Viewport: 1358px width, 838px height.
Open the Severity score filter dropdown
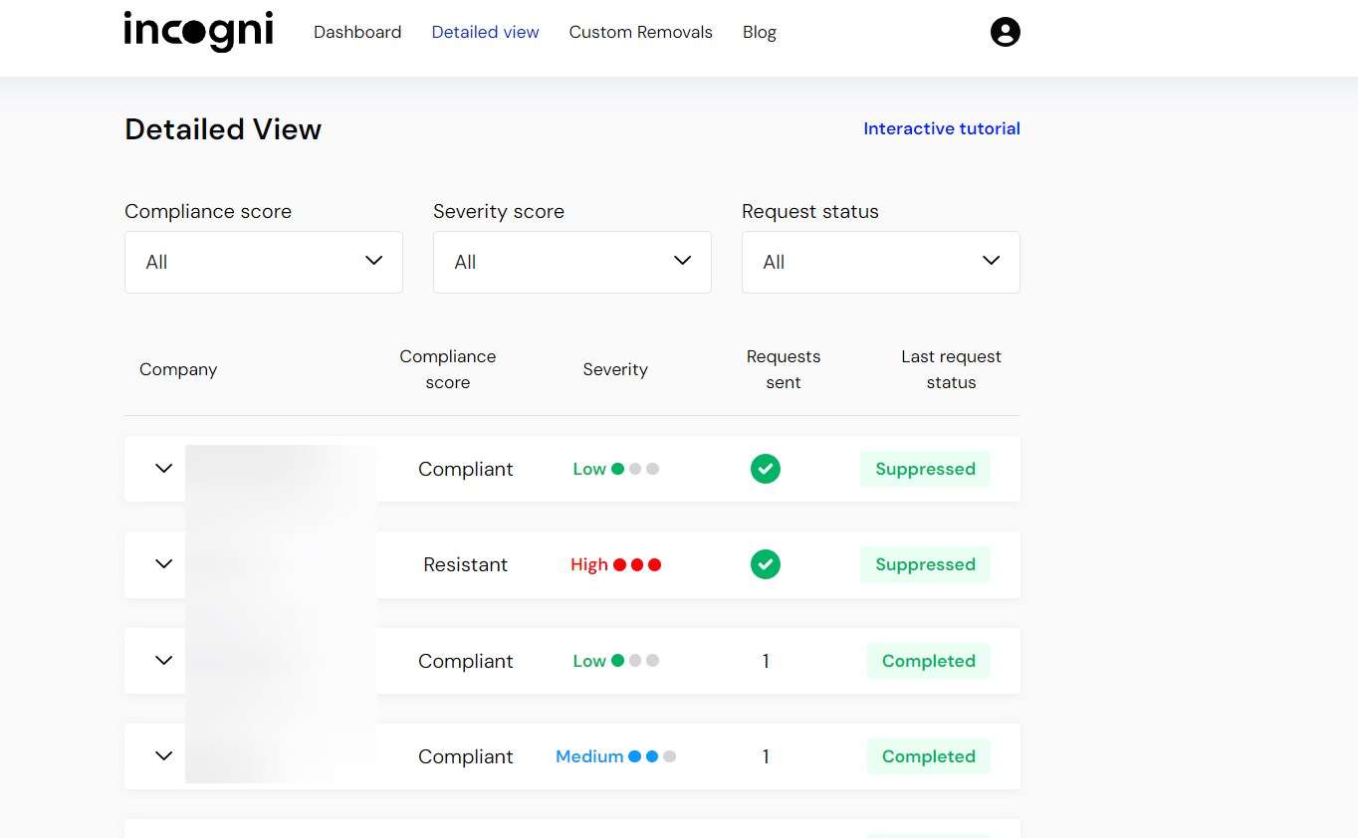tap(571, 262)
